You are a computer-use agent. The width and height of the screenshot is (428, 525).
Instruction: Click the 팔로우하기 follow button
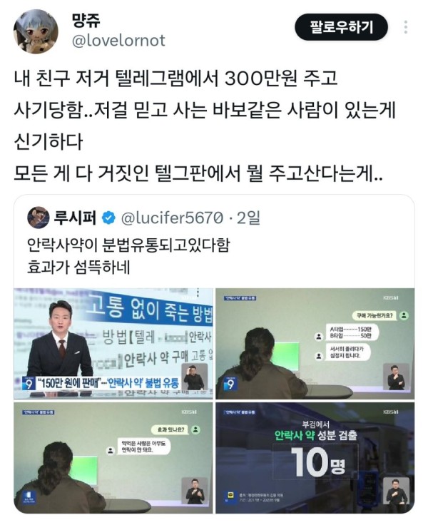[341, 27]
